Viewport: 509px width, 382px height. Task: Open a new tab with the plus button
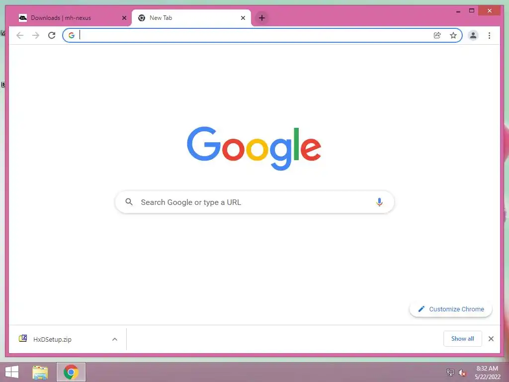(x=262, y=18)
